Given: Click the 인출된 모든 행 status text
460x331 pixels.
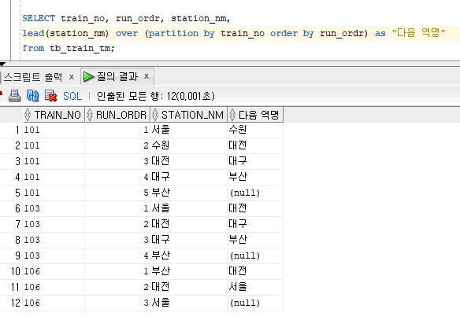Looking at the screenshot, I should click(155, 96).
